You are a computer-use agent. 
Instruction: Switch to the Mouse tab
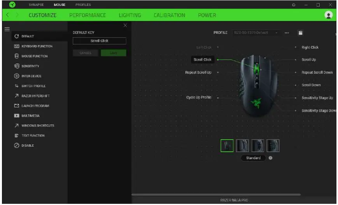(60, 5)
